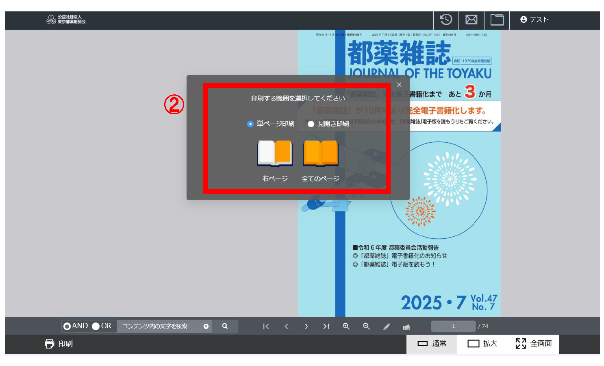Switch to 拡大 view mode
This screenshot has width=604, height=366.
(482, 344)
